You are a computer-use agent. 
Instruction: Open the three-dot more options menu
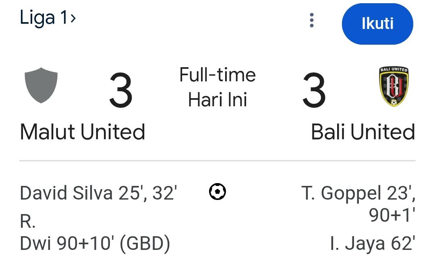[311, 20]
